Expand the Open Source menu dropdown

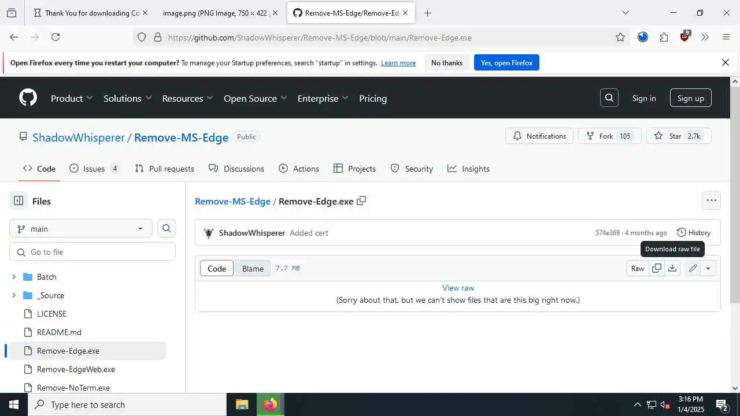click(256, 98)
